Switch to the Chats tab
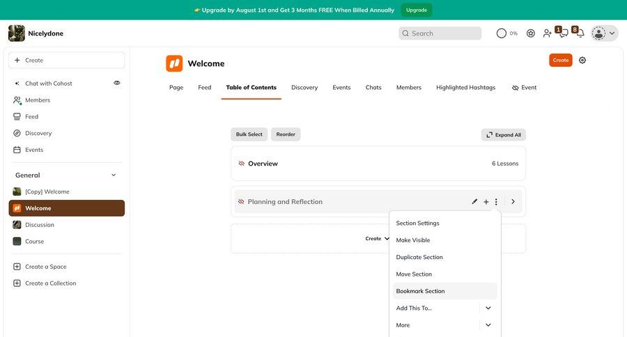Image resolution: width=627 pixels, height=337 pixels. pyautogui.click(x=373, y=88)
